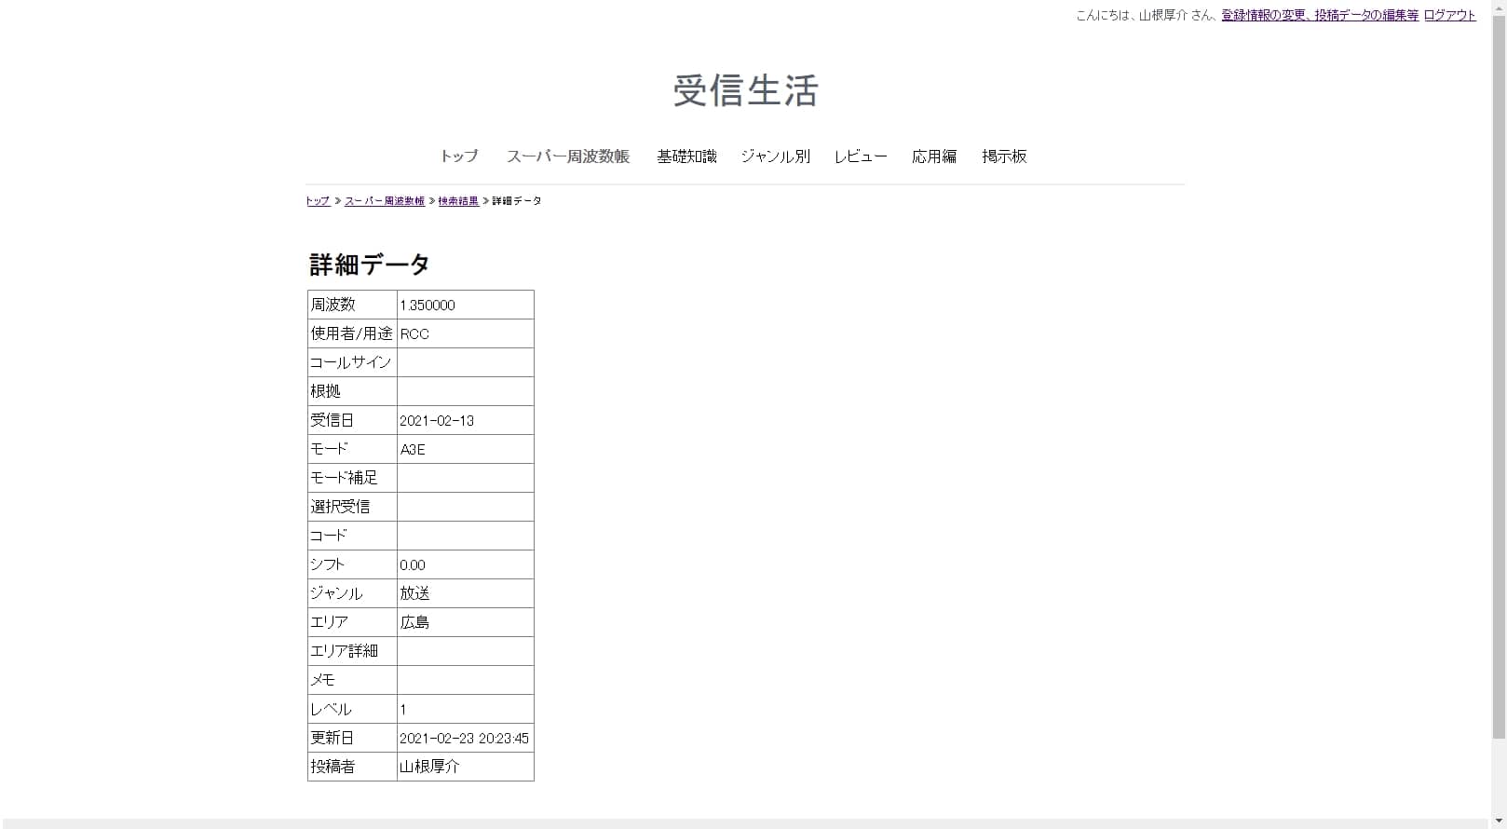Click the モード補足 row label
The height and width of the screenshot is (829, 1507).
(x=344, y=478)
